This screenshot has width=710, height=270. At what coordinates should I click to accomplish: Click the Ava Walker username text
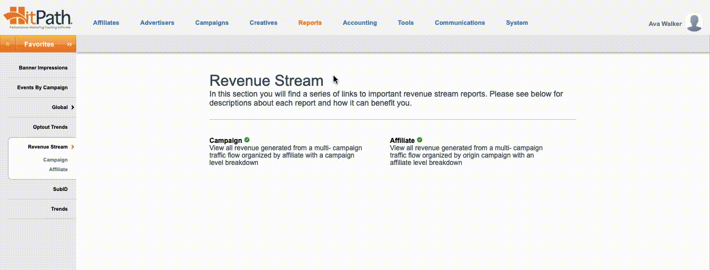(665, 24)
